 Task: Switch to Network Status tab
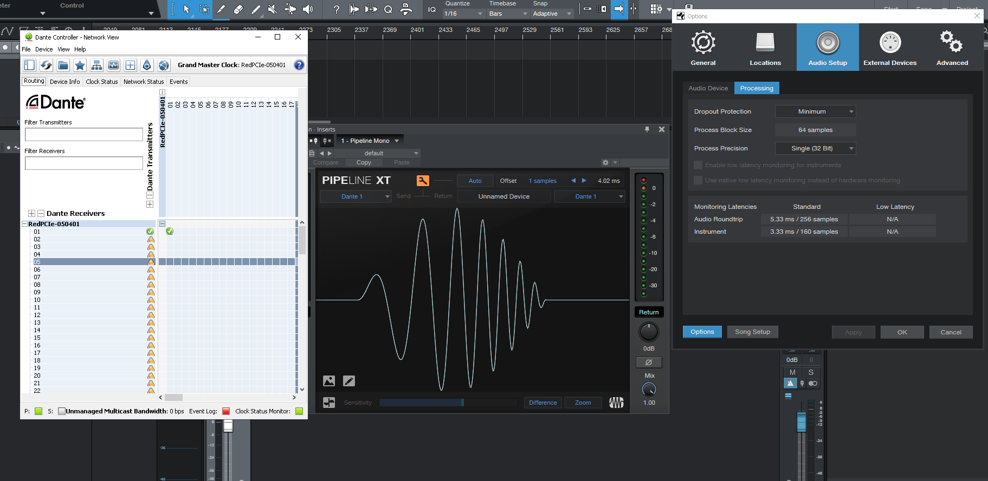tap(144, 82)
